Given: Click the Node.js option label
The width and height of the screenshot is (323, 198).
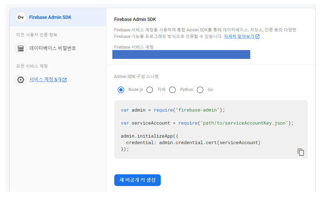Looking at the screenshot, I should point(136,90).
